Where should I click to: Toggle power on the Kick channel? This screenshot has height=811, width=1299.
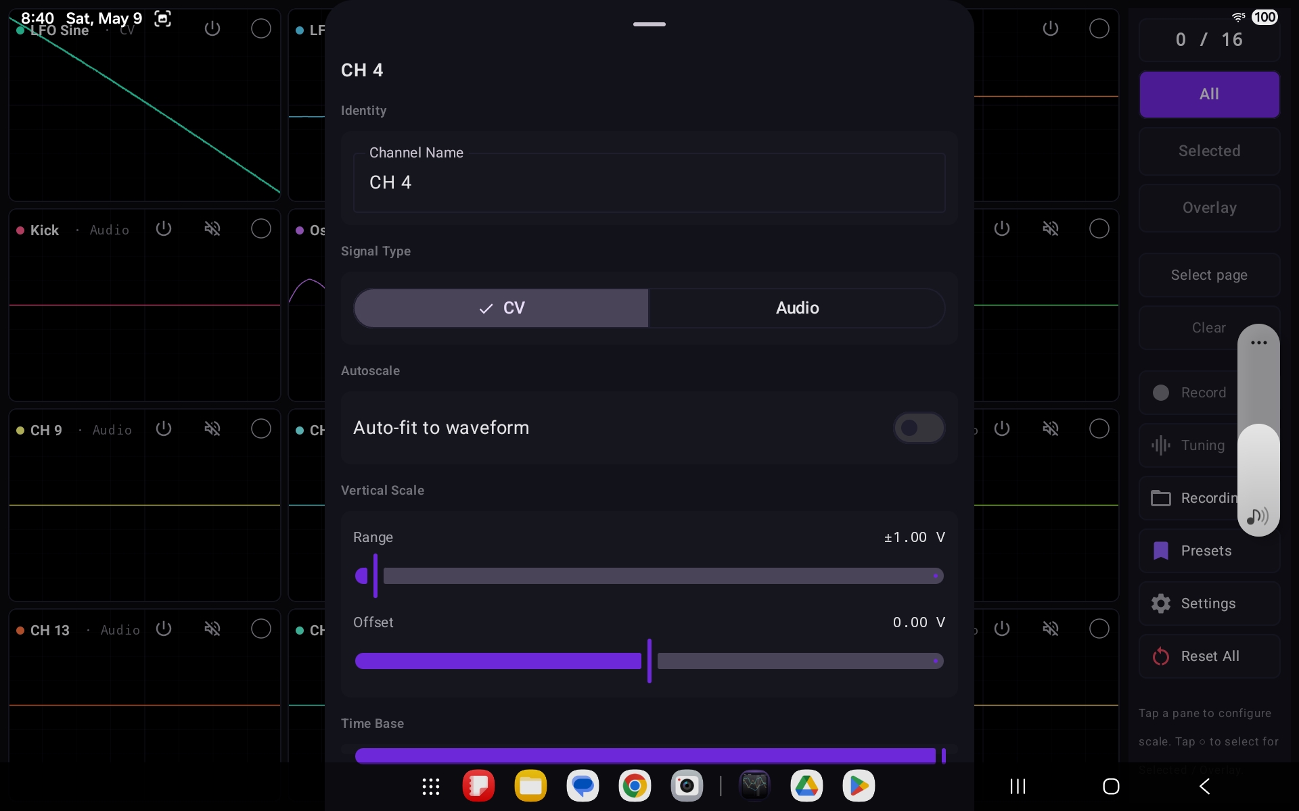point(164,228)
